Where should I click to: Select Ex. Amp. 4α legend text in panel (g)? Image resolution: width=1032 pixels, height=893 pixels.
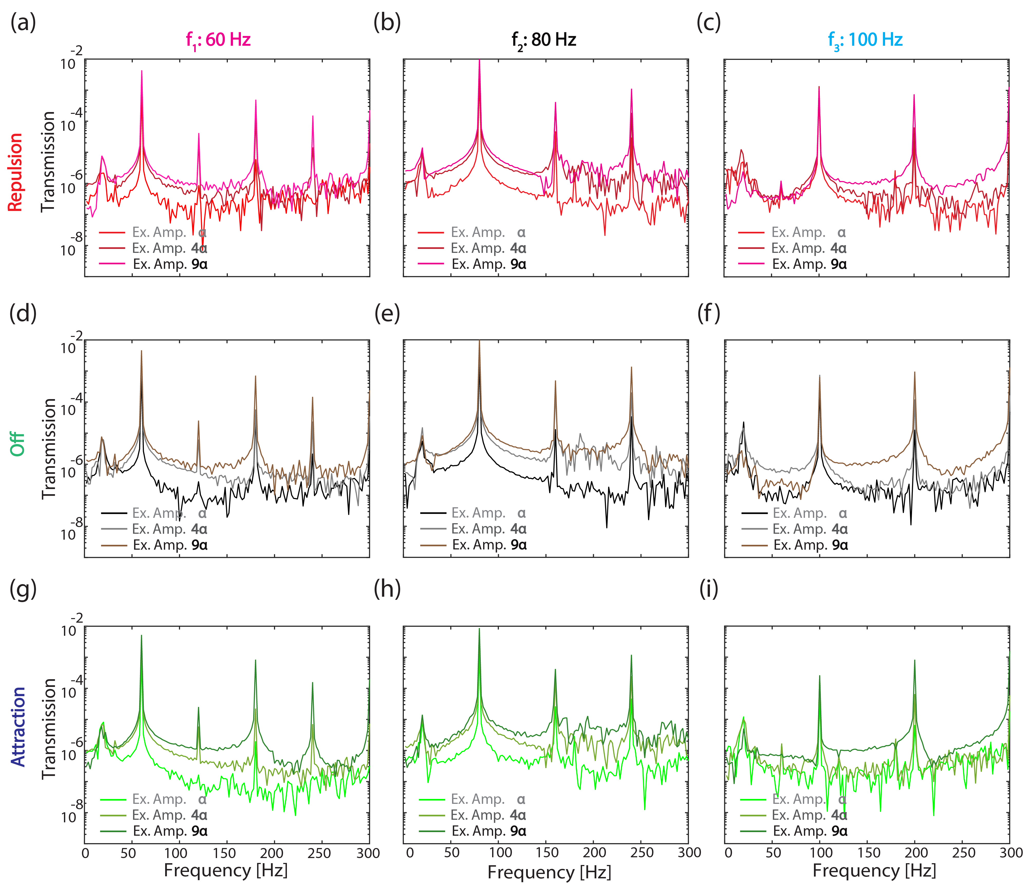(169, 815)
